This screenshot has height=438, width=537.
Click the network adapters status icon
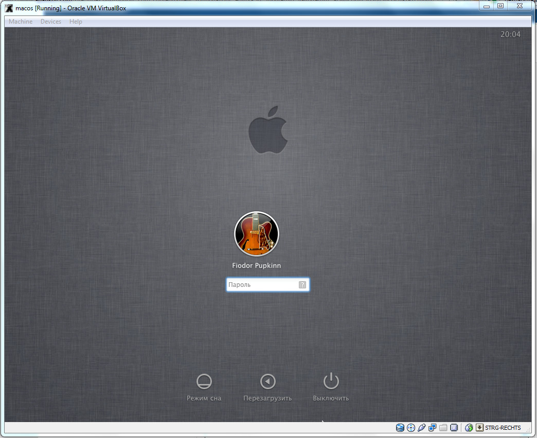[x=432, y=428]
